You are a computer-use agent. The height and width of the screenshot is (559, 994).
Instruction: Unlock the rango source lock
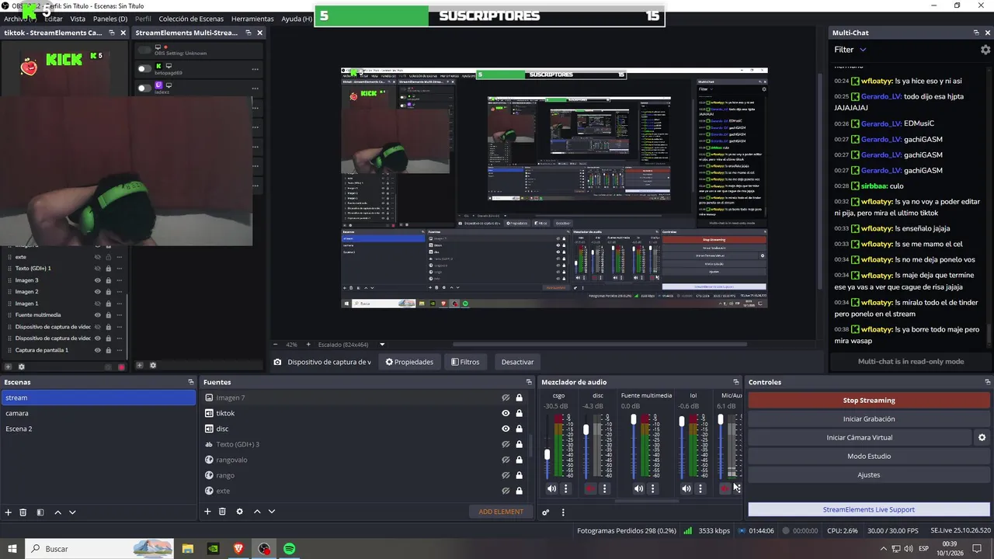point(519,475)
